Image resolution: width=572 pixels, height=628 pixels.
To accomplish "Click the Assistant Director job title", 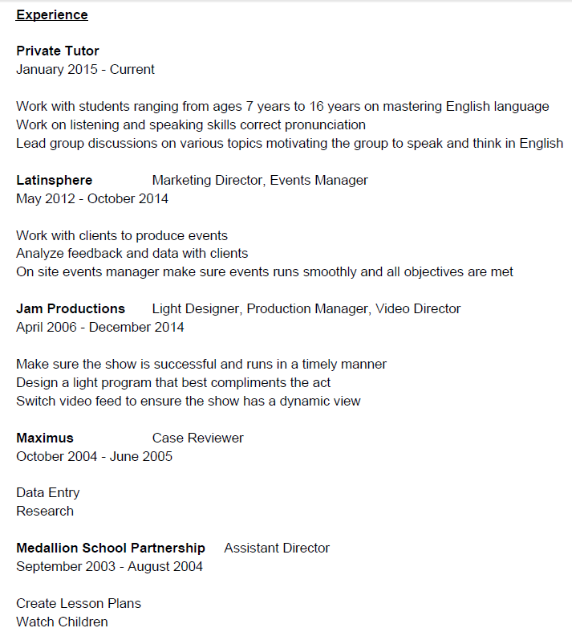I will point(277,548).
